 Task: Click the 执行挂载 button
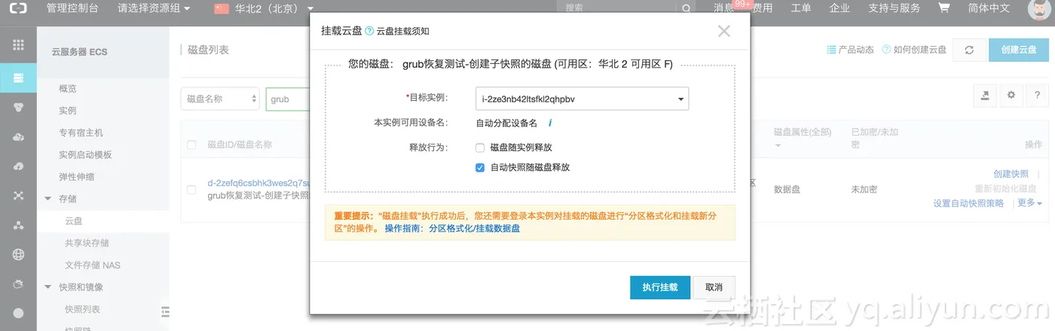[x=660, y=287]
